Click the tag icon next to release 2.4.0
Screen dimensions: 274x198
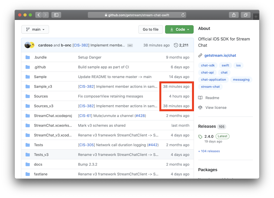(x=200, y=136)
